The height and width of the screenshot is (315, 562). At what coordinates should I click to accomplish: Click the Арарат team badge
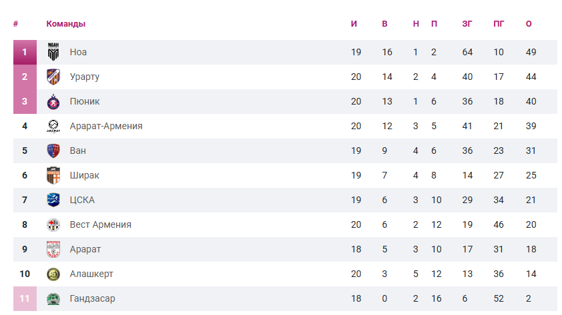tap(53, 250)
